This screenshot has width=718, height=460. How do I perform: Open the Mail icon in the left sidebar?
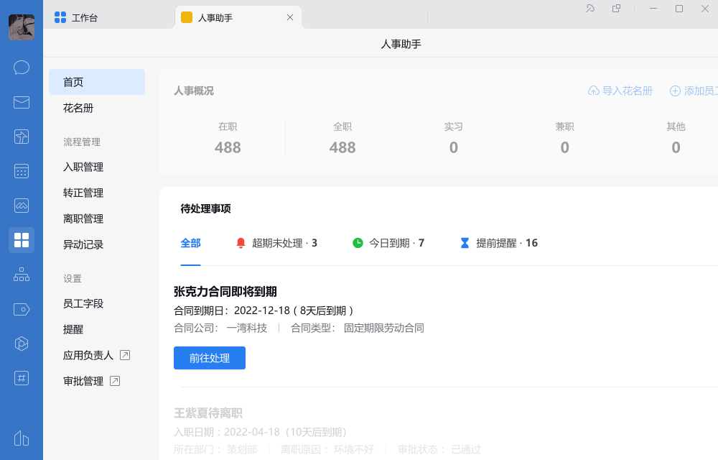point(22,102)
